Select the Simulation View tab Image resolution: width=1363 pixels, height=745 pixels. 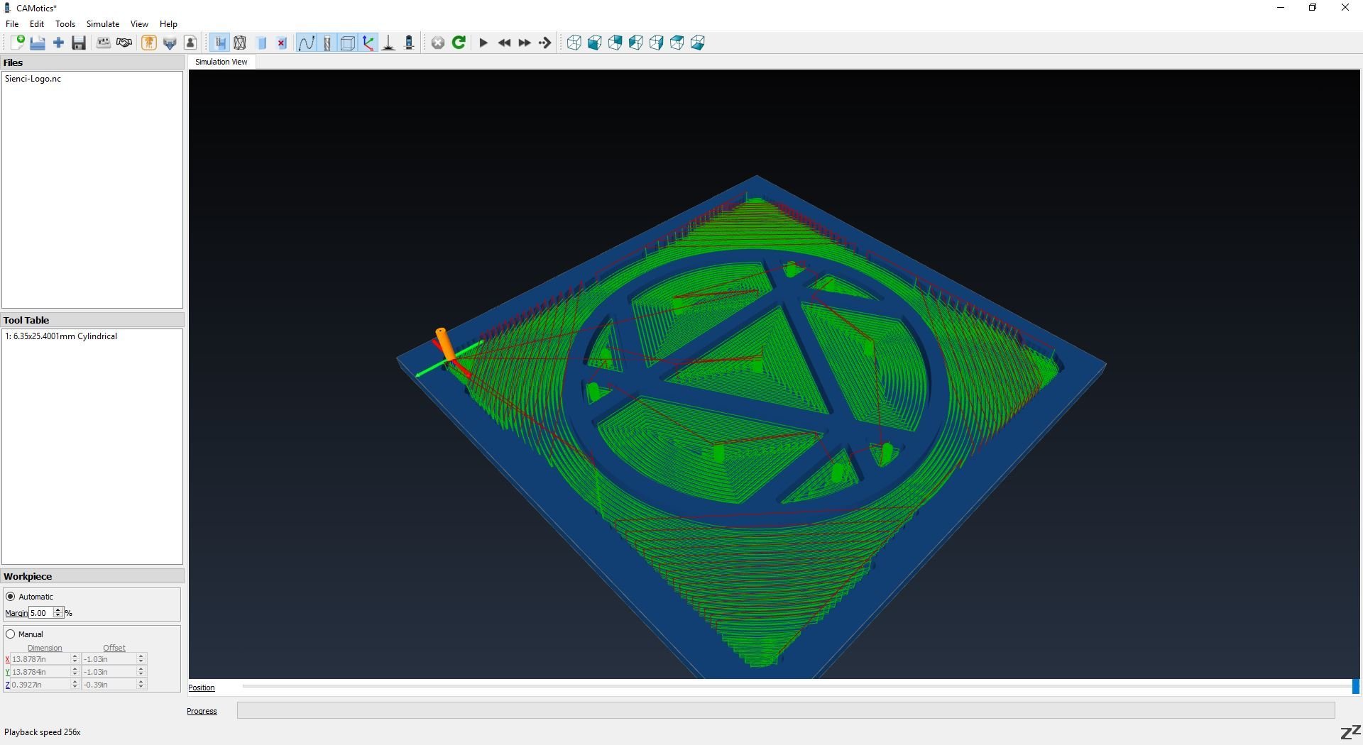(x=221, y=62)
